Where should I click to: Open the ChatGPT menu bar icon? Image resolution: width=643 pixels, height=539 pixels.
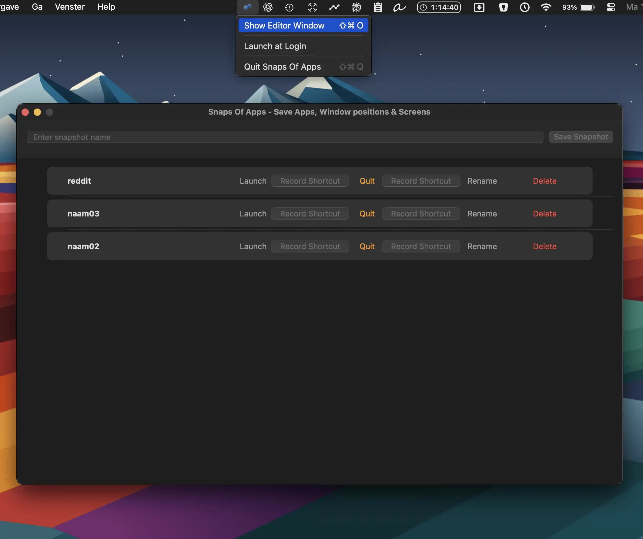point(268,7)
